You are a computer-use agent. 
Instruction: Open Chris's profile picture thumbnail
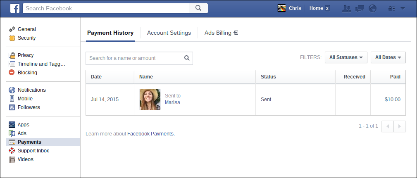281,8
